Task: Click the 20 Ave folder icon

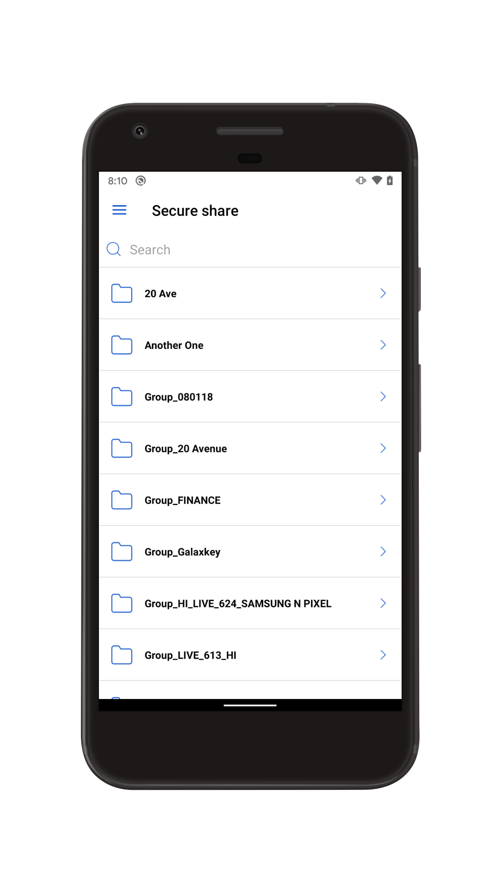Action: point(122,293)
